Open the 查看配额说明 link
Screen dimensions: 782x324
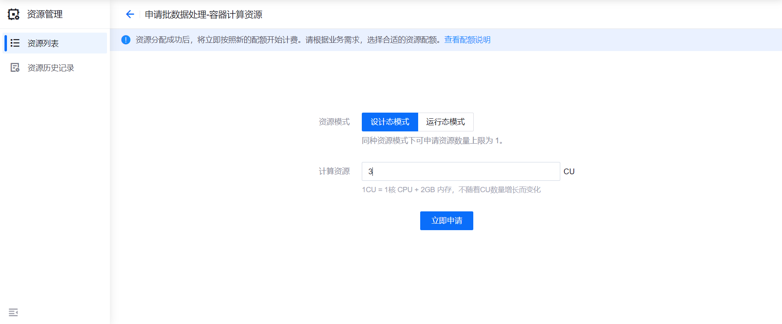[467, 40]
